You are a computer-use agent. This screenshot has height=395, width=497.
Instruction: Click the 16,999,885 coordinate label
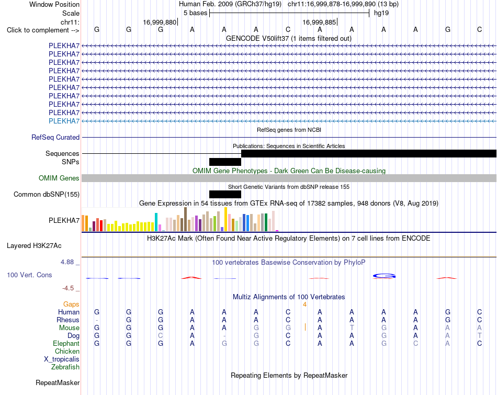click(x=319, y=22)
